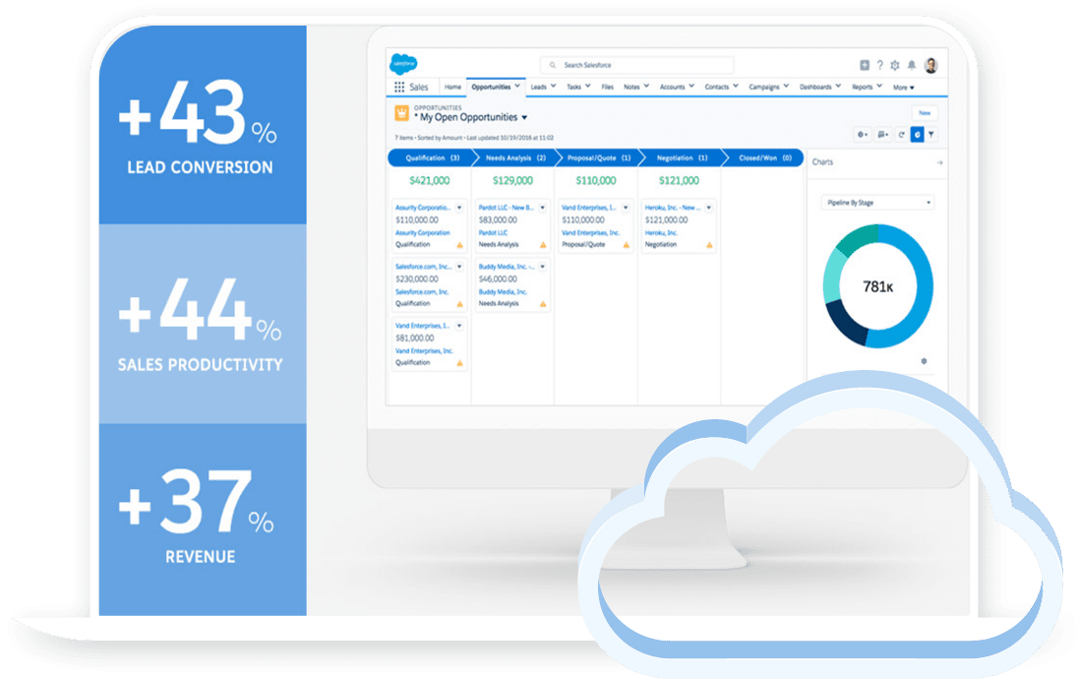Image resolution: width=1077 pixels, height=679 pixels.
Task: Click the New opportunity button
Action: 925,113
